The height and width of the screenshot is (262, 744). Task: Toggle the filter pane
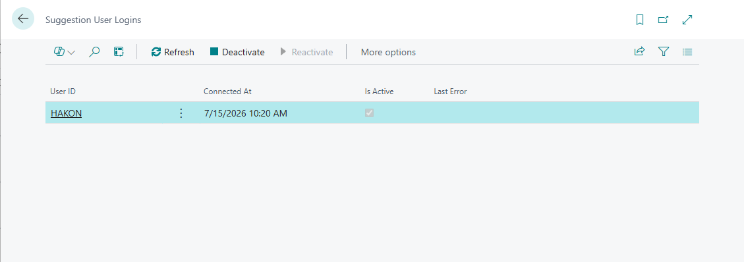click(664, 51)
